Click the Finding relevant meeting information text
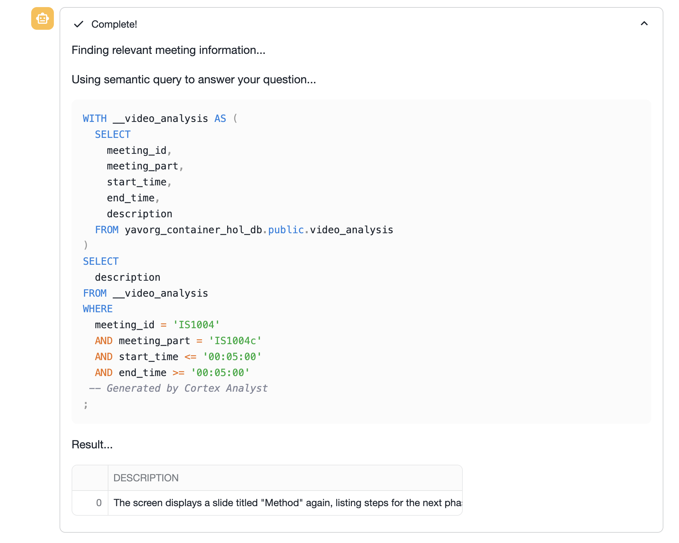The height and width of the screenshot is (543, 679). pyautogui.click(x=169, y=50)
